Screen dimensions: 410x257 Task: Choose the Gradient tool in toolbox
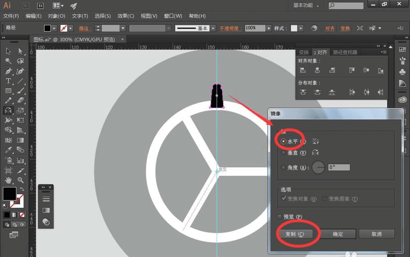pos(20,140)
